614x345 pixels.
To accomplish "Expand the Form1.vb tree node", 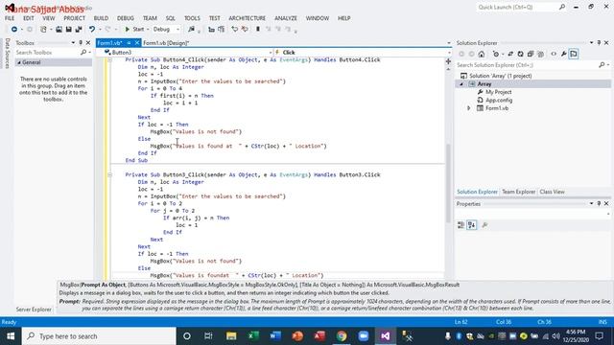I will pos(469,108).
